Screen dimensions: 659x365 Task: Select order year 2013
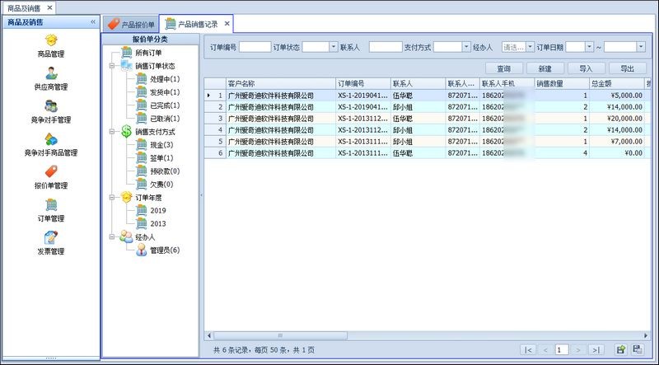point(158,224)
